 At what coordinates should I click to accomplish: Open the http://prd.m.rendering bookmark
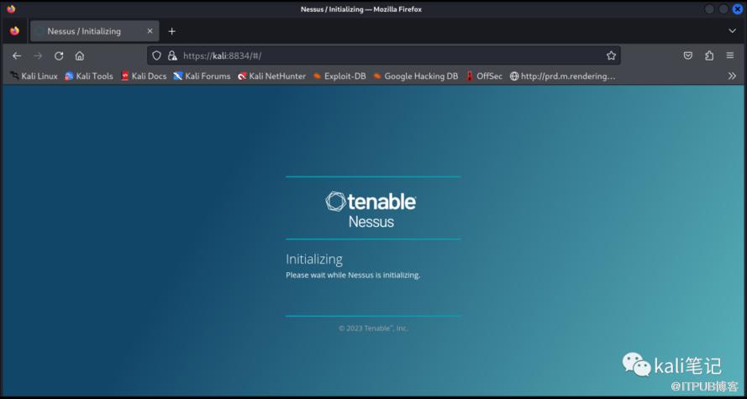pyautogui.click(x=563, y=76)
